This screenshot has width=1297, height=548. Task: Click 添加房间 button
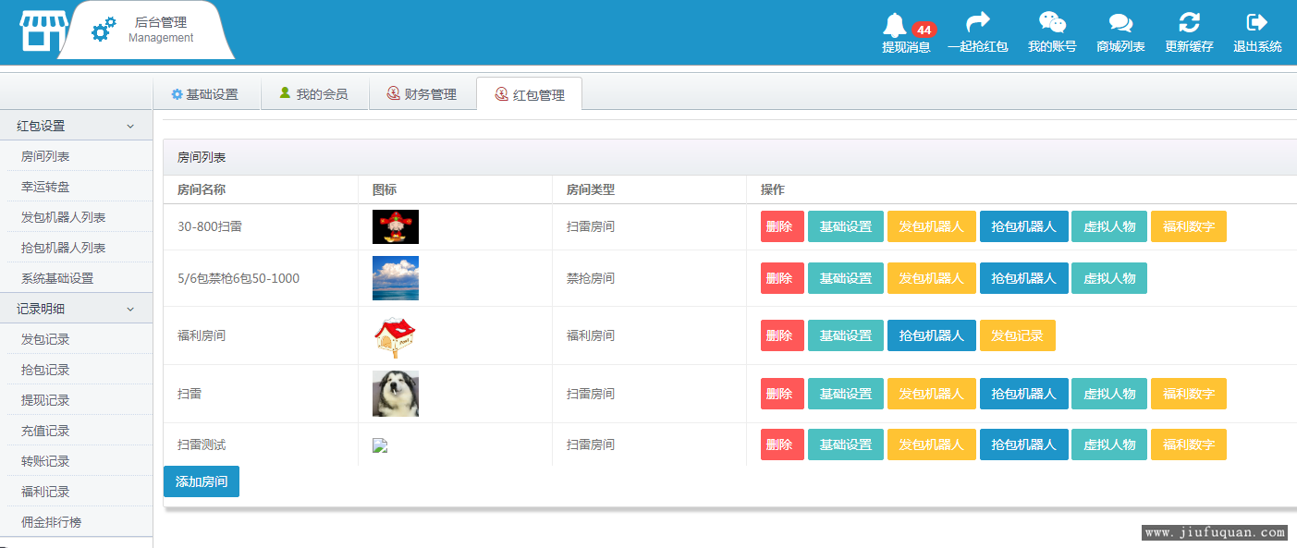pyautogui.click(x=202, y=481)
